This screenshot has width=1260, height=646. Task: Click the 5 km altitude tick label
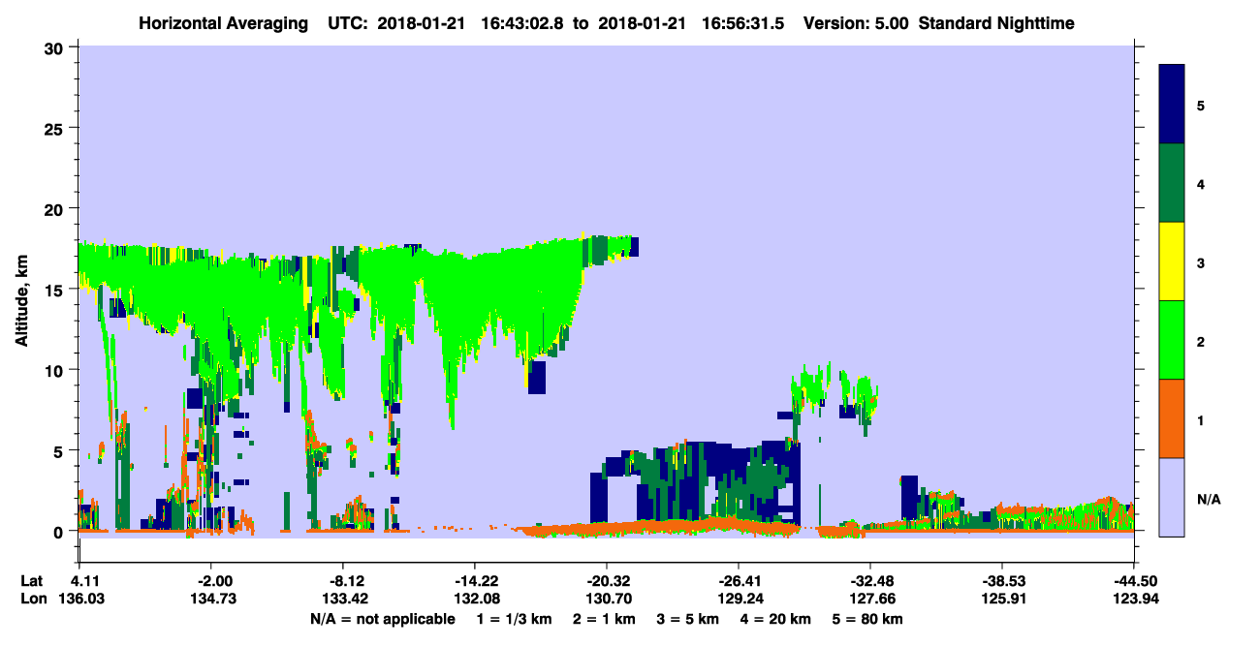click(x=60, y=450)
